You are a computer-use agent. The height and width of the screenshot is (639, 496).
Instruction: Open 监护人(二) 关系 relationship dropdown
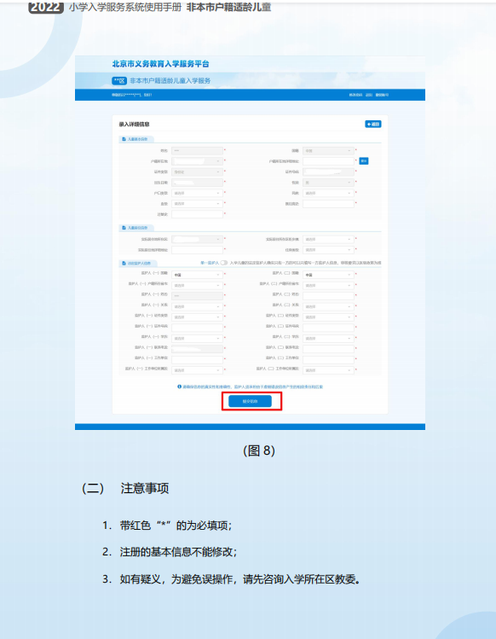pos(328,306)
